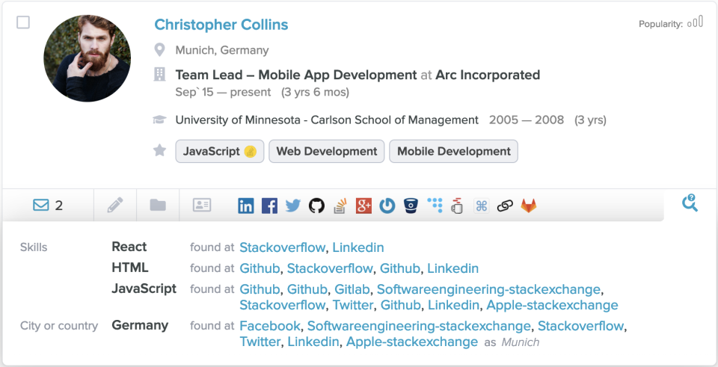The height and width of the screenshot is (367, 718).
Task: Click the Mobile Development skill tag
Action: click(x=453, y=151)
